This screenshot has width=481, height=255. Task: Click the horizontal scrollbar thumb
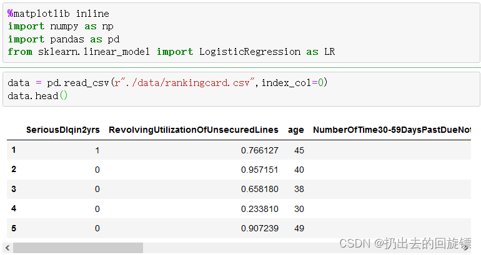pos(78,248)
